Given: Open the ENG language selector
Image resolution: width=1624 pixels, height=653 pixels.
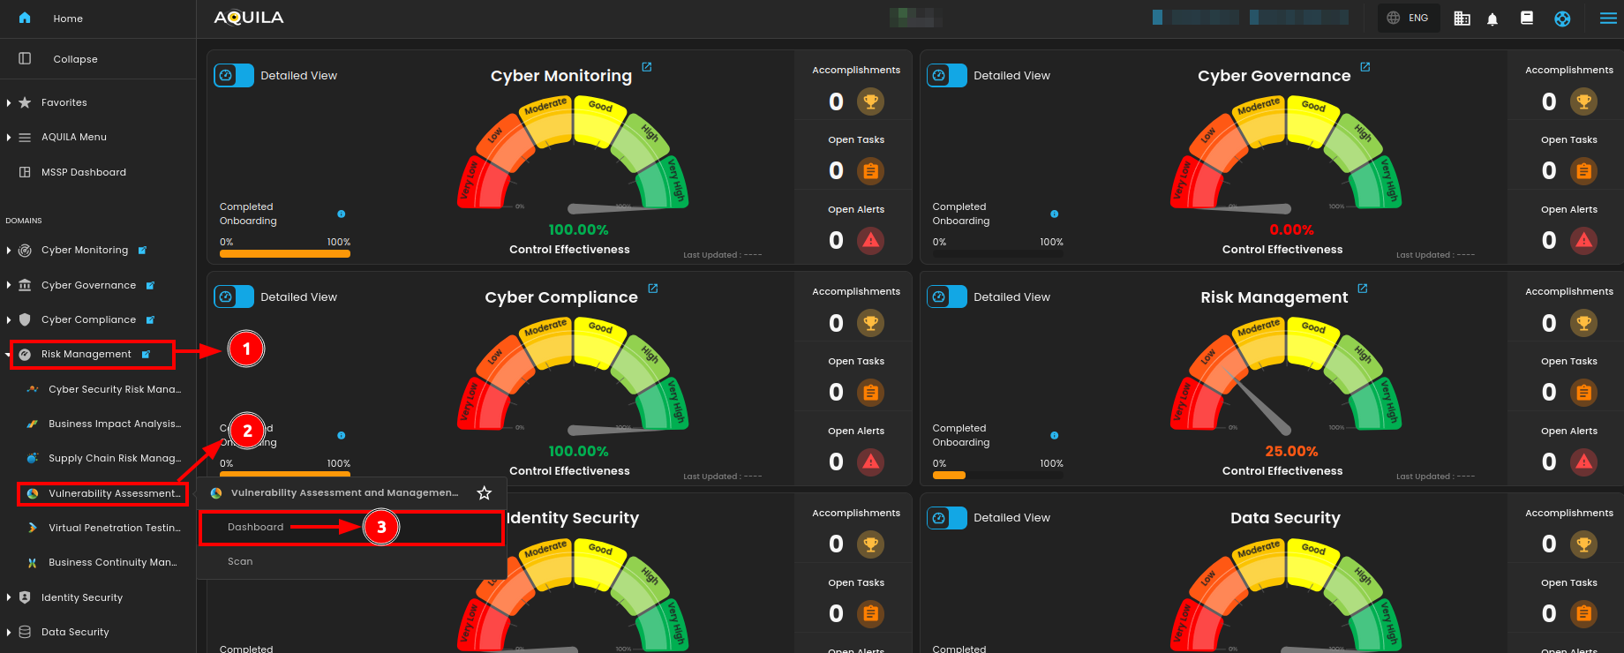Looking at the screenshot, I should [1409, 18].
